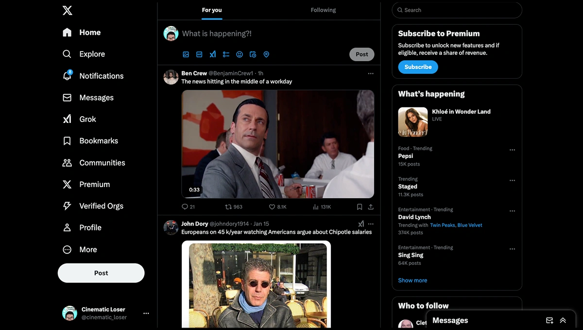583x330 pixels.
Task: Open Notifications from the sidebar
Action: [x=101, y=76]
